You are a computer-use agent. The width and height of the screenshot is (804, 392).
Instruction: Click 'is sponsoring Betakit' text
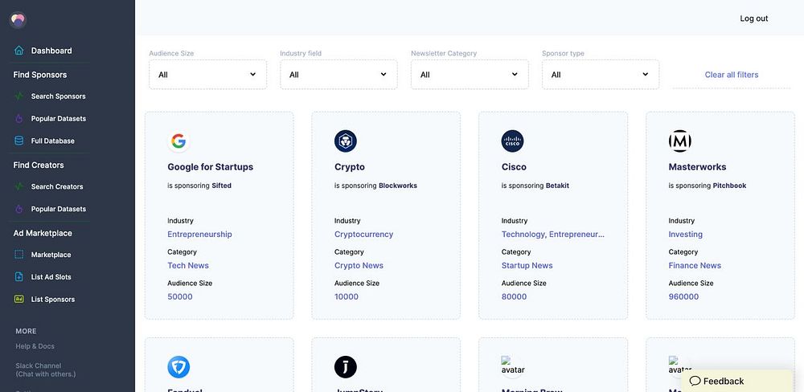tap(535, 186)
